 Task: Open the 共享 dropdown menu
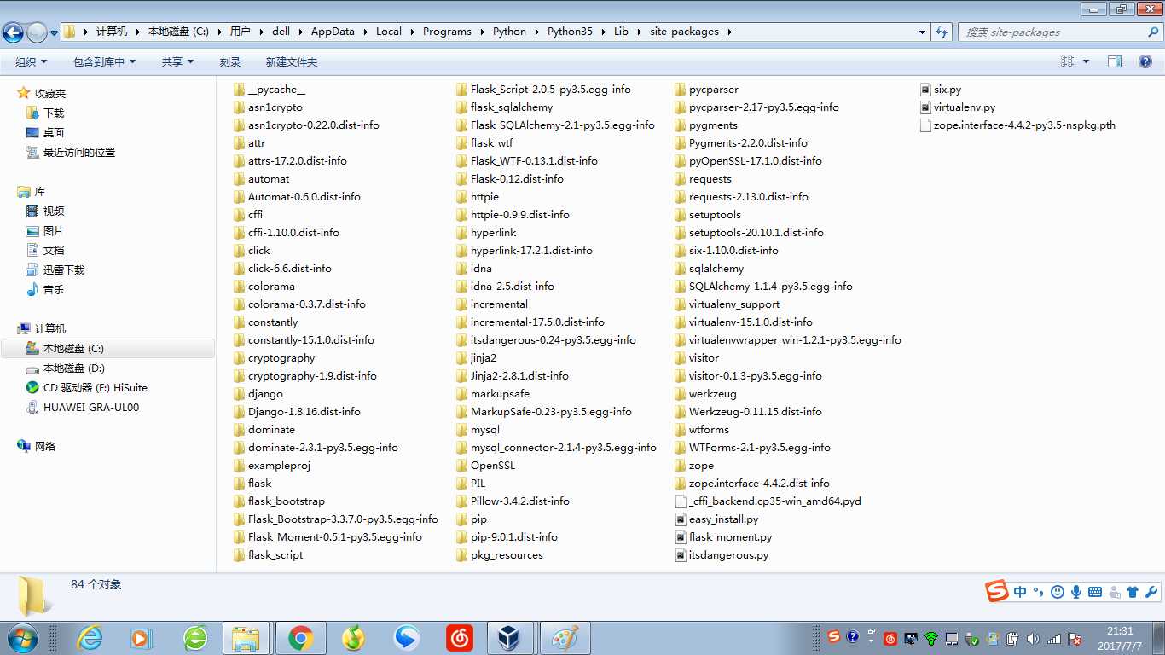click(178, 61)
